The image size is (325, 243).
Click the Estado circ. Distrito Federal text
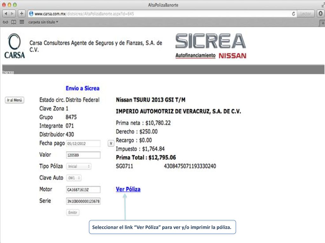pos(70,100)
